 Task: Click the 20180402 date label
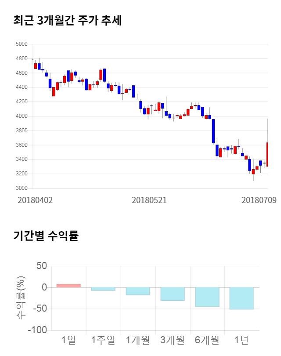click(35, 200)
